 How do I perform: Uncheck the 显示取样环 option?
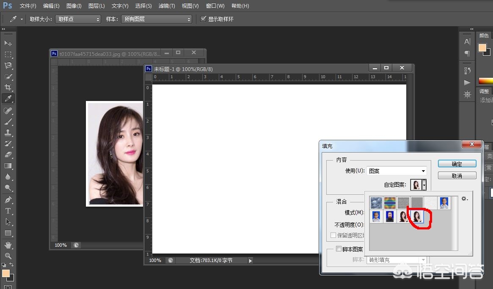(204, 19)
